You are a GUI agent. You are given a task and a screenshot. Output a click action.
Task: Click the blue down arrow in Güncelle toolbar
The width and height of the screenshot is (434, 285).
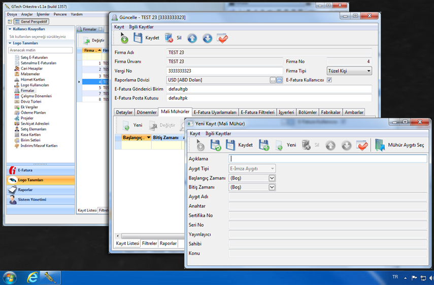[207, 38]
